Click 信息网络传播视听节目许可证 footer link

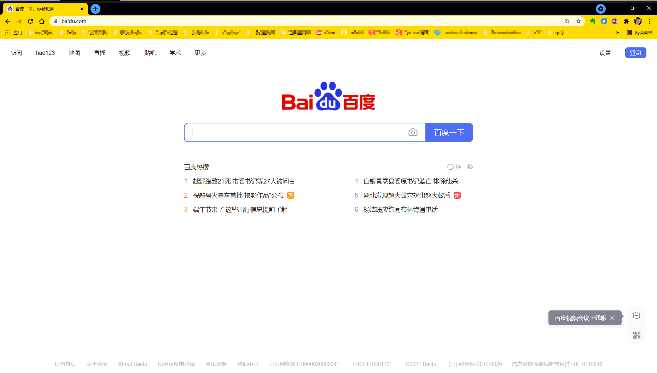[557, 364]
